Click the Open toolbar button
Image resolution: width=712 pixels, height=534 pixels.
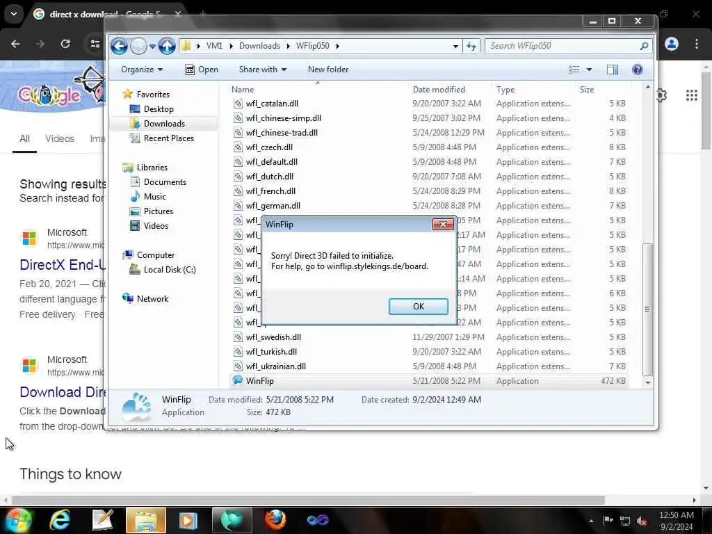[x=202, y=70]
